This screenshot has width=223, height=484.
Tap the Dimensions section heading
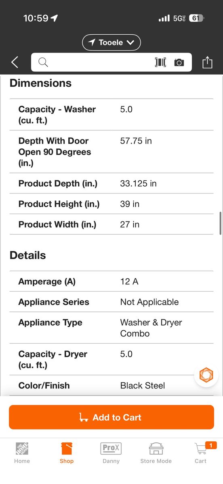coord(40,83)
